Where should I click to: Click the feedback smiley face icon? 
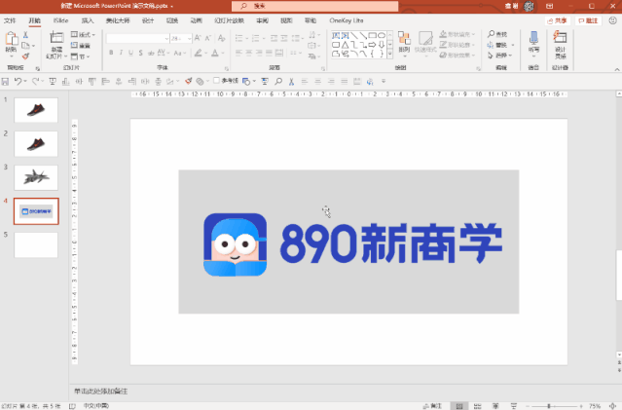(x=612, y=20)
